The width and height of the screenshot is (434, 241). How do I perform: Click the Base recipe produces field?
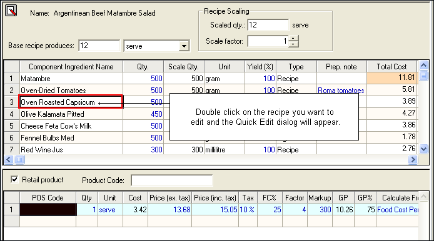pos(99,46)
